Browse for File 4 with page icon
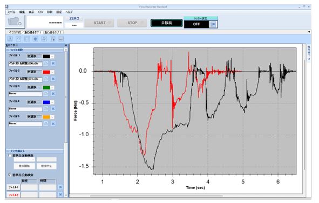The width and height of the screenshot is (319, 203). (46, 109)
